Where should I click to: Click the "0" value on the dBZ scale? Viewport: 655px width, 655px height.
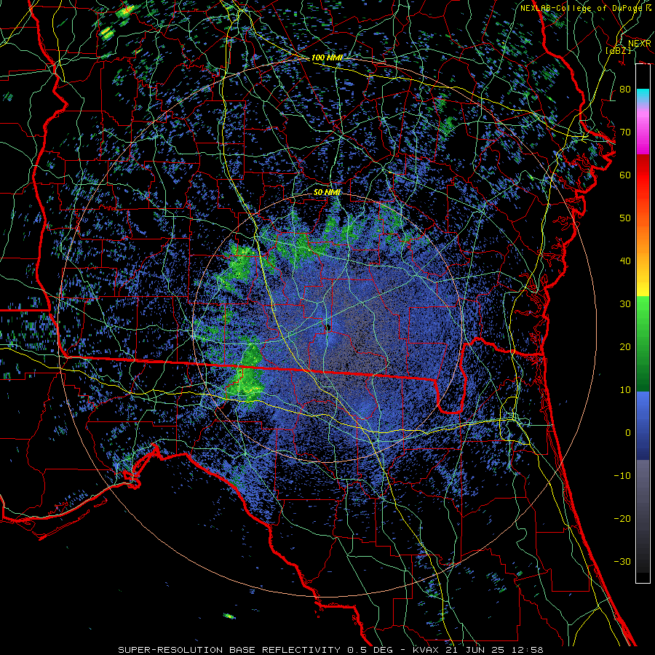click(x=628, y=433)
